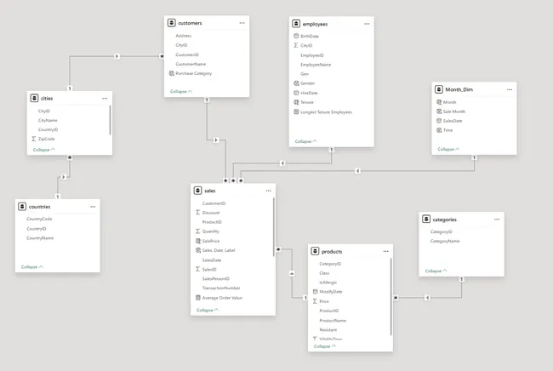Open the sales table more options menu

point(268,191)
